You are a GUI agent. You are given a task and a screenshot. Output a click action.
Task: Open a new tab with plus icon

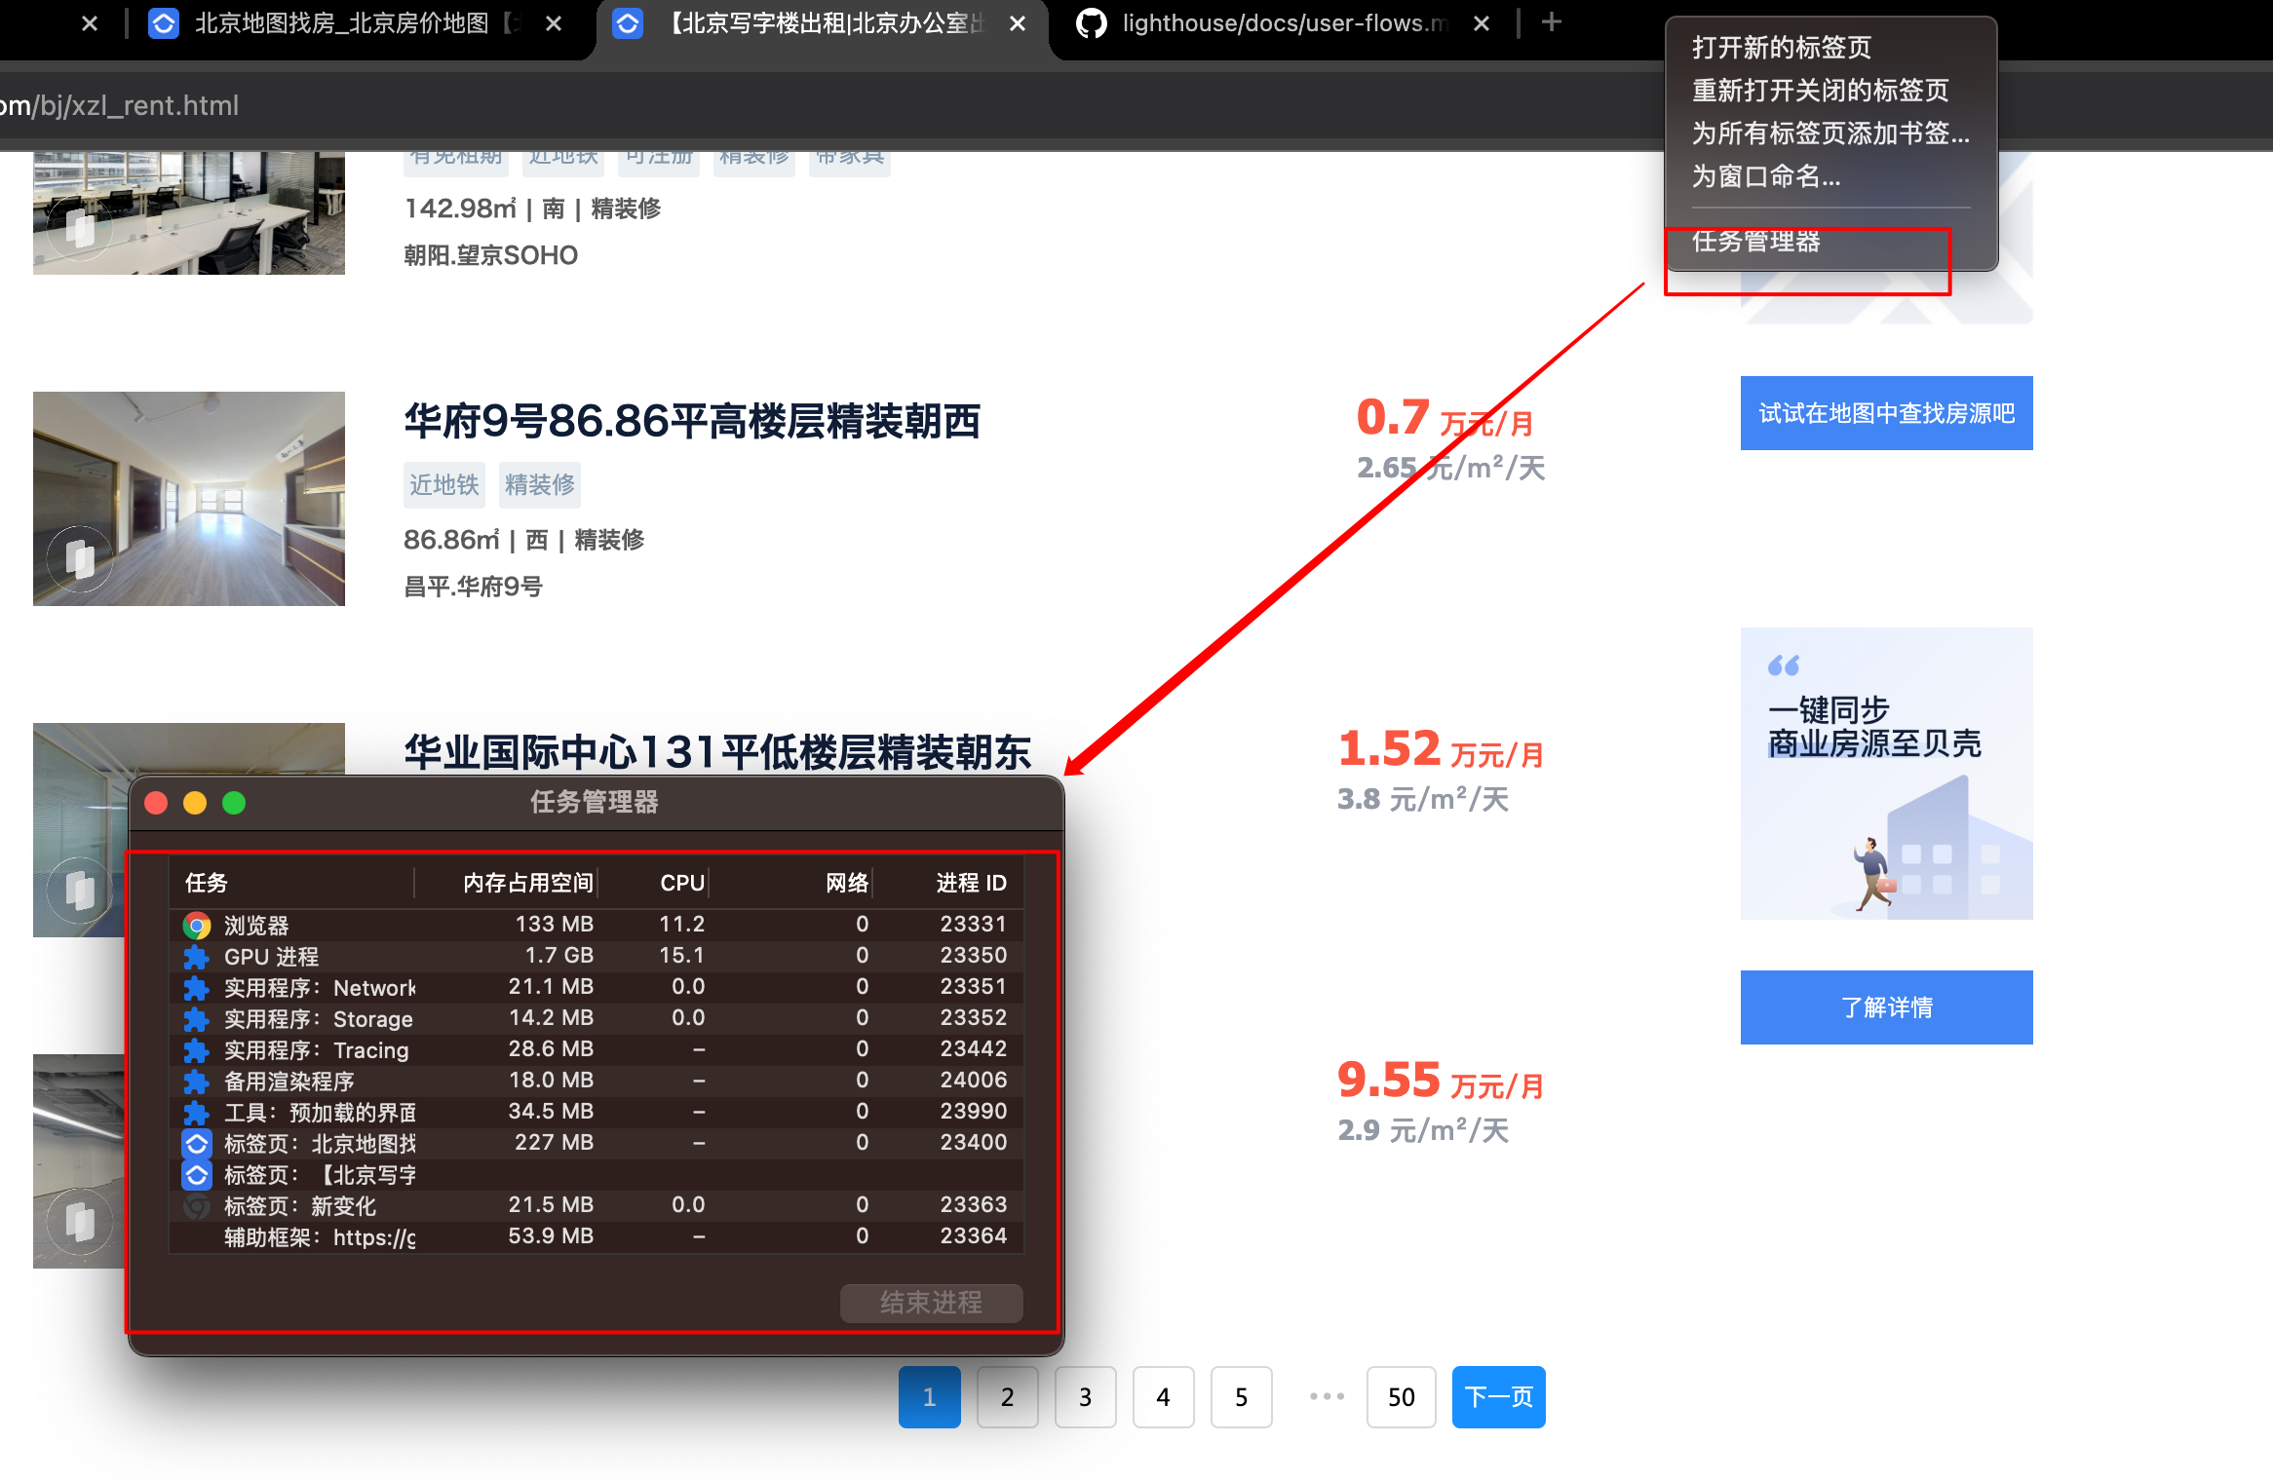[x=1552, y=21]
